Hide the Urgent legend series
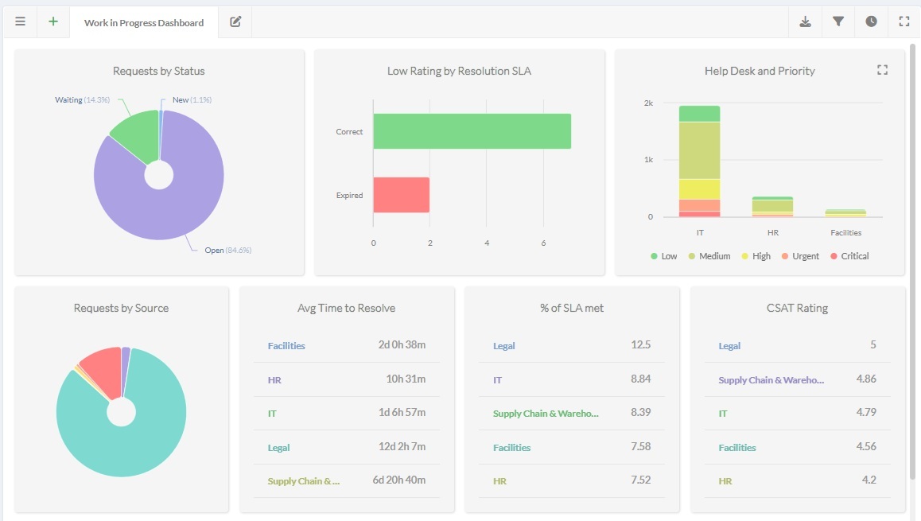 tap(800, 256)
